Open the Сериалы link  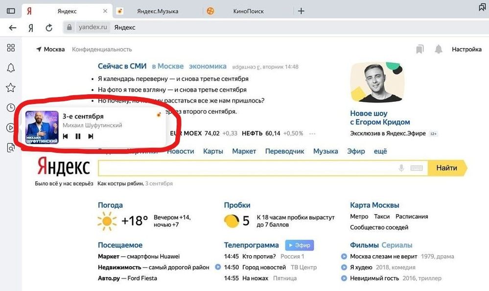coord(396,245)
